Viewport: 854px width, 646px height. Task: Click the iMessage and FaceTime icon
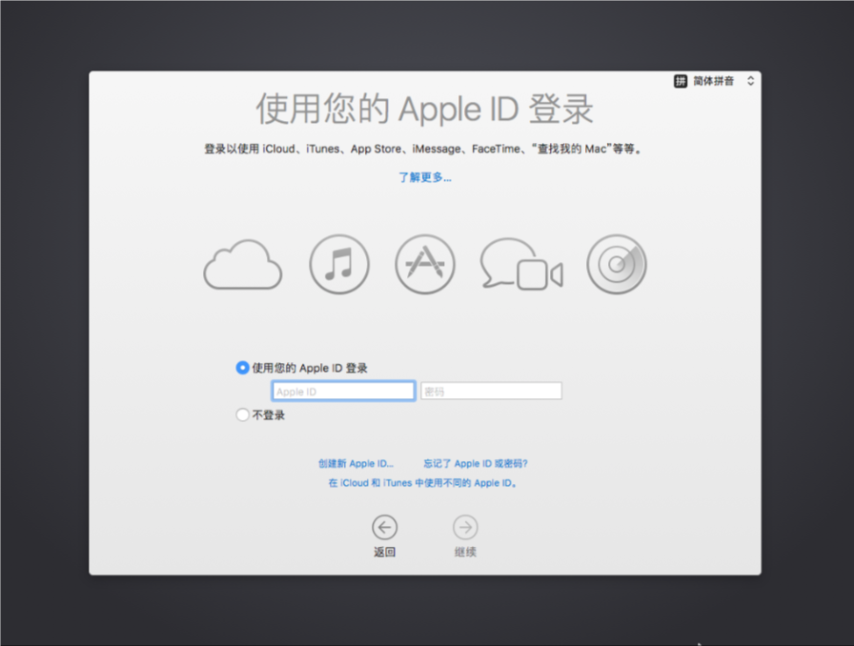(x=521, y=264)
